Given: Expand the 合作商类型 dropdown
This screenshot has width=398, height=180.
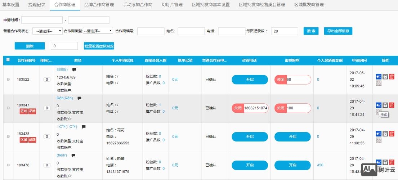Looking at the screenshot, I should point(98,31).
